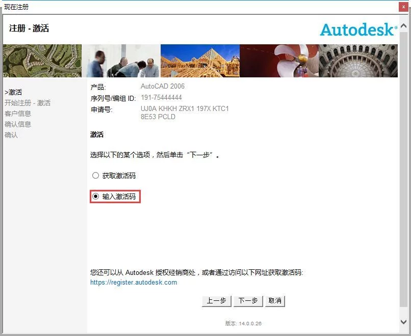Click the 序列号/编组 ID label
This screenshot has width=411, height=336.
[113, 98]
